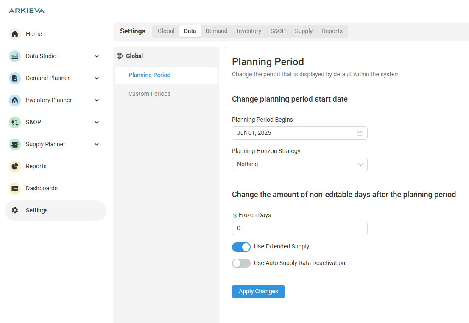Open Reports via pie chart icon
Viewport: 469px width, 323px height.
(15, 166)
